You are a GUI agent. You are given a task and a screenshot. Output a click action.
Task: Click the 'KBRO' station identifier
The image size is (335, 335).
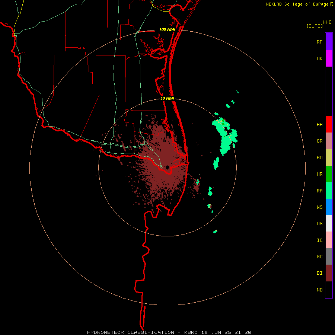coord(191,332)
